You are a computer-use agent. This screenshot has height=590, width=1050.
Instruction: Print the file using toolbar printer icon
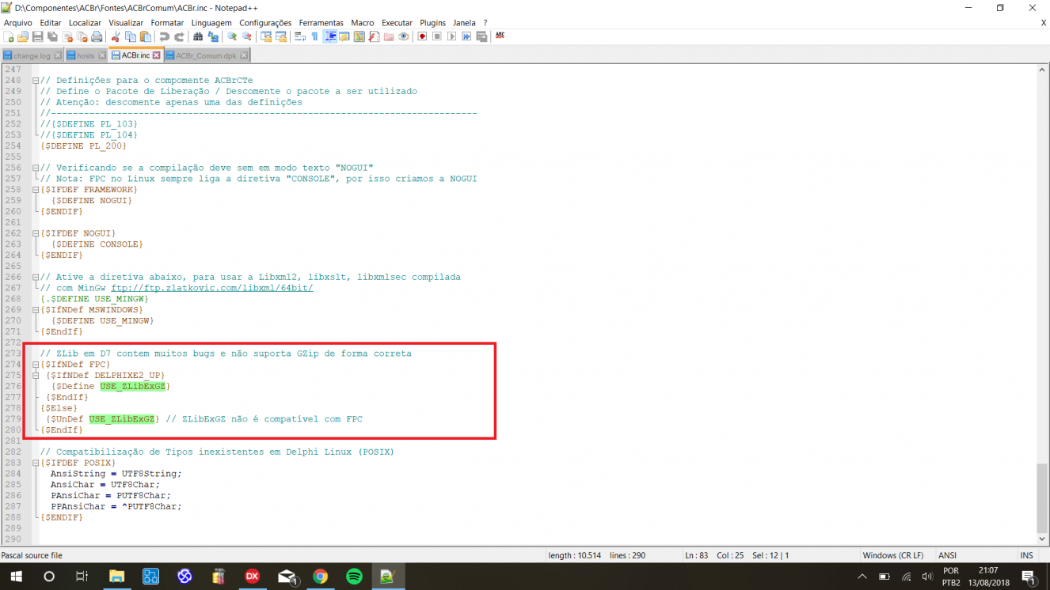click(x=97, y=36)
